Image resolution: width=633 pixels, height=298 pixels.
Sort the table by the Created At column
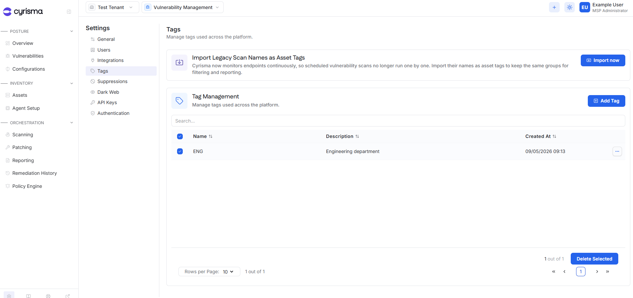tap(541, 136)
